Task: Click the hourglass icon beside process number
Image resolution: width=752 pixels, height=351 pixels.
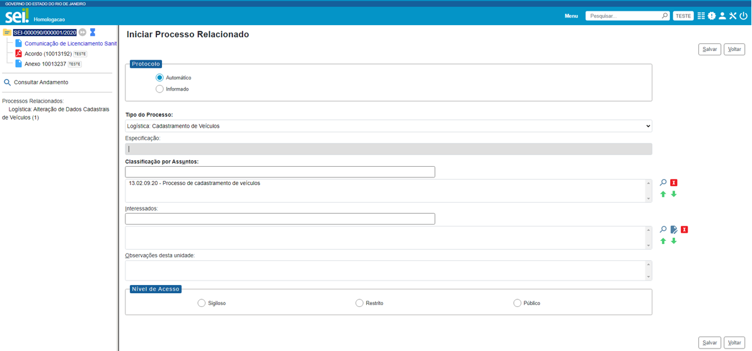Action: pos(93,32)
